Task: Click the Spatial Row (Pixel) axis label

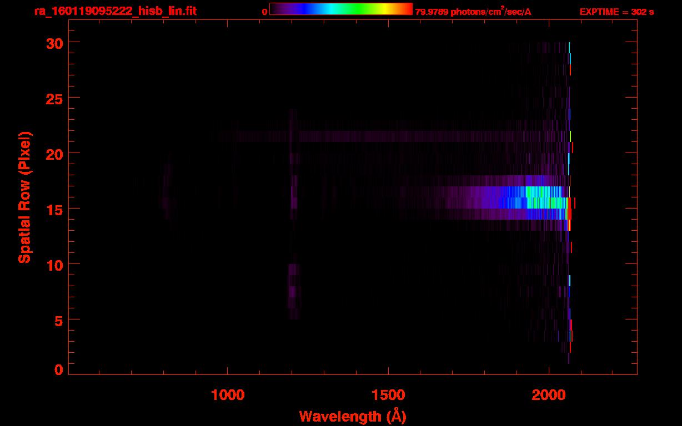Action: [24, 197]
